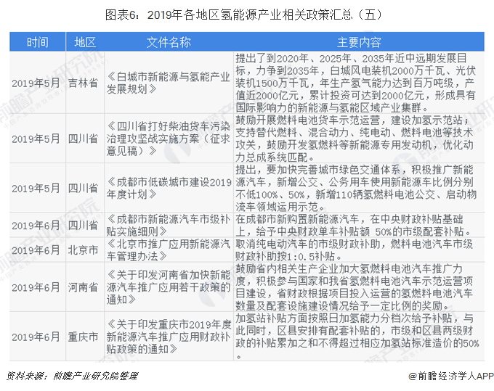Select the 时间 column header

click(38, 42)
